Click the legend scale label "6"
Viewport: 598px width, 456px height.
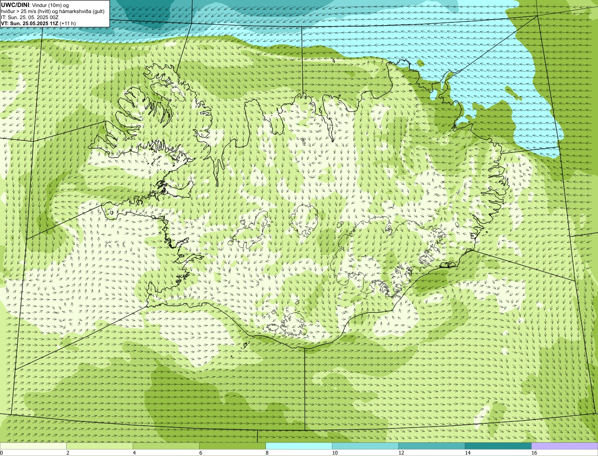[200, 453]
